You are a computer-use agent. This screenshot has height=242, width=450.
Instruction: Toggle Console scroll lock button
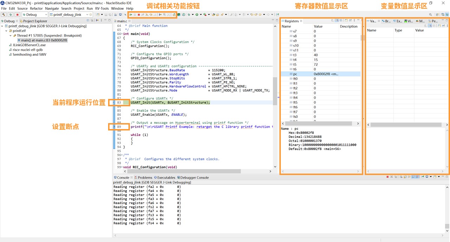(405, 177)
